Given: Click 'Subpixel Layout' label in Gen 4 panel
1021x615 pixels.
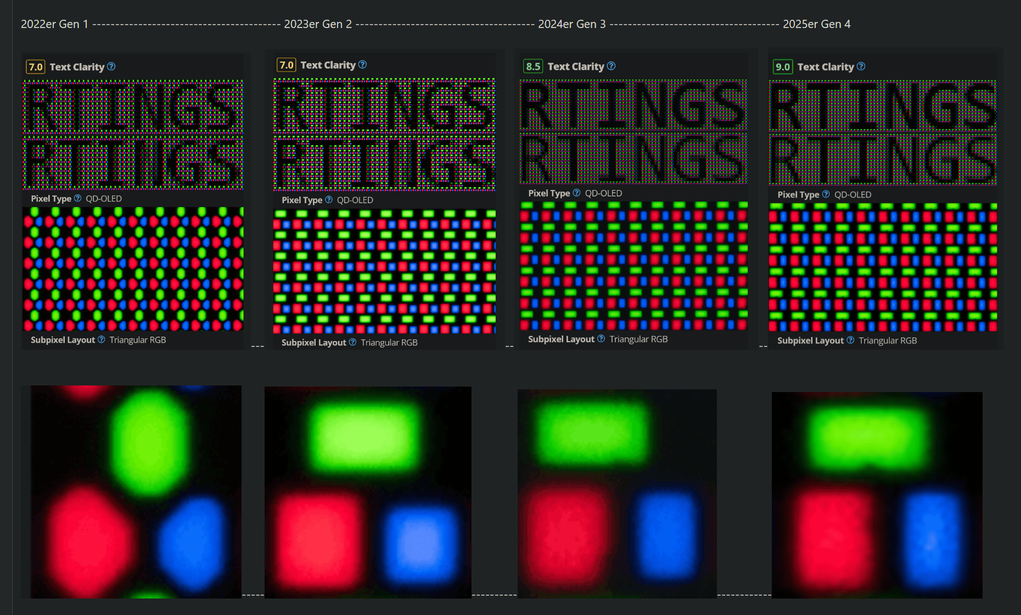Looking at the screenshot, I should (x=810, y=340).
